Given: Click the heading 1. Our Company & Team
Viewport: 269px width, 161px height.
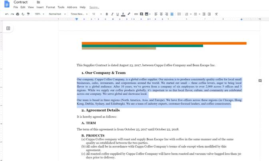Looking at the screenshot, I should [x=104, y=73].
